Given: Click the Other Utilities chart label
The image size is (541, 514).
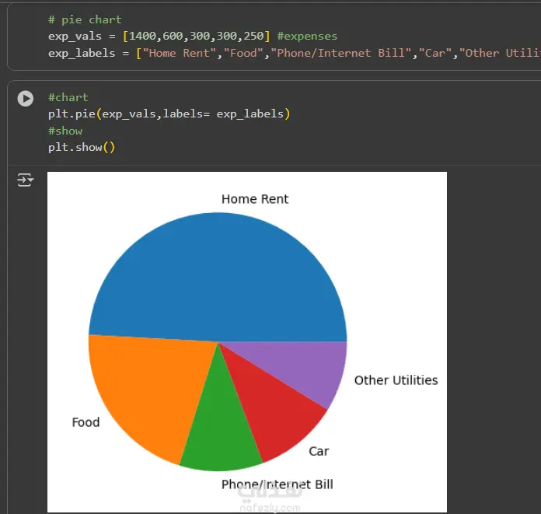Looking at the screenshot, I should point(396,380).
